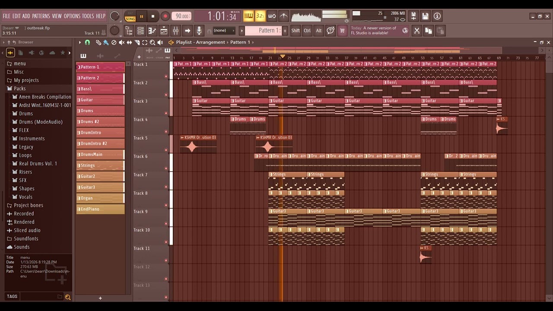Image resolution: width=553 pixels, height=311 pixels.
Task: Click the globe icon in news panel
Action: 405,31
